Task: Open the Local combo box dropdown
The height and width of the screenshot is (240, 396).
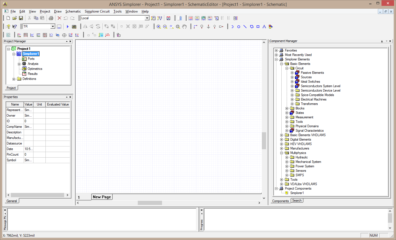Action: coord(147,18)
